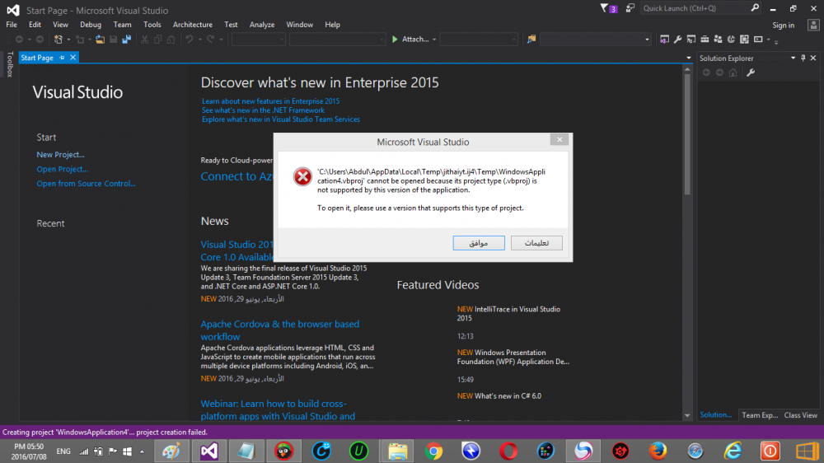Open the Attach button dropdown arrow
824x463 pixels.
point(434,40)
